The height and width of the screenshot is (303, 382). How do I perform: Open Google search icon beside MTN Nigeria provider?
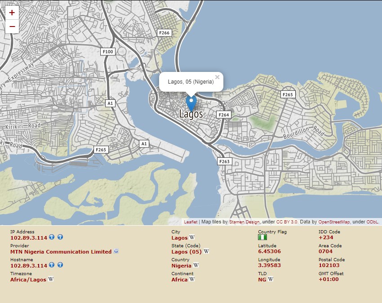116,251
